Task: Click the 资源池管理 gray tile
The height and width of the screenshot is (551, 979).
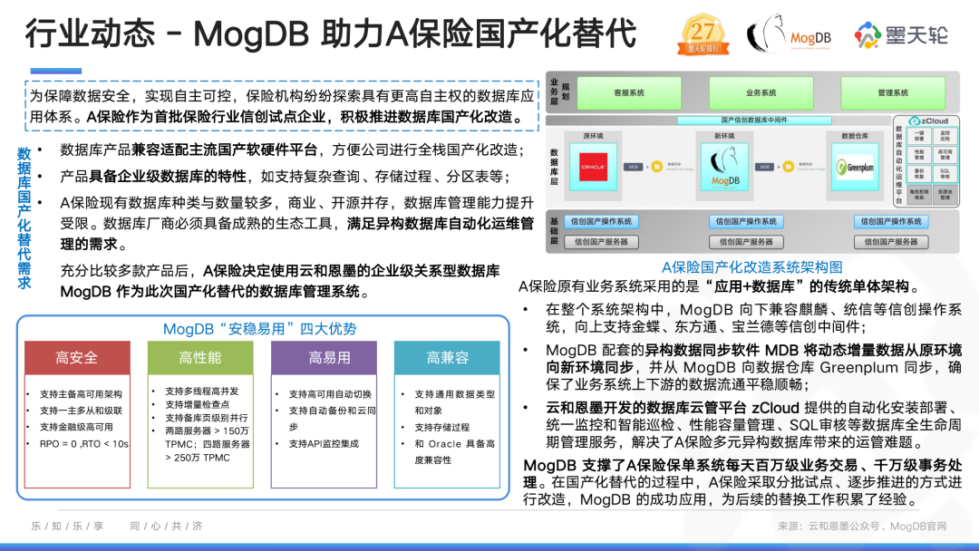Action: 945,194
